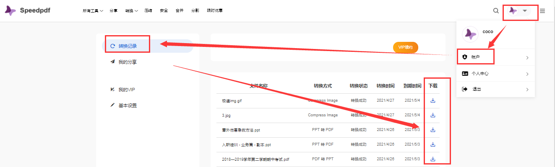Click the orange VIP续约 button

(x=406, y=47)
